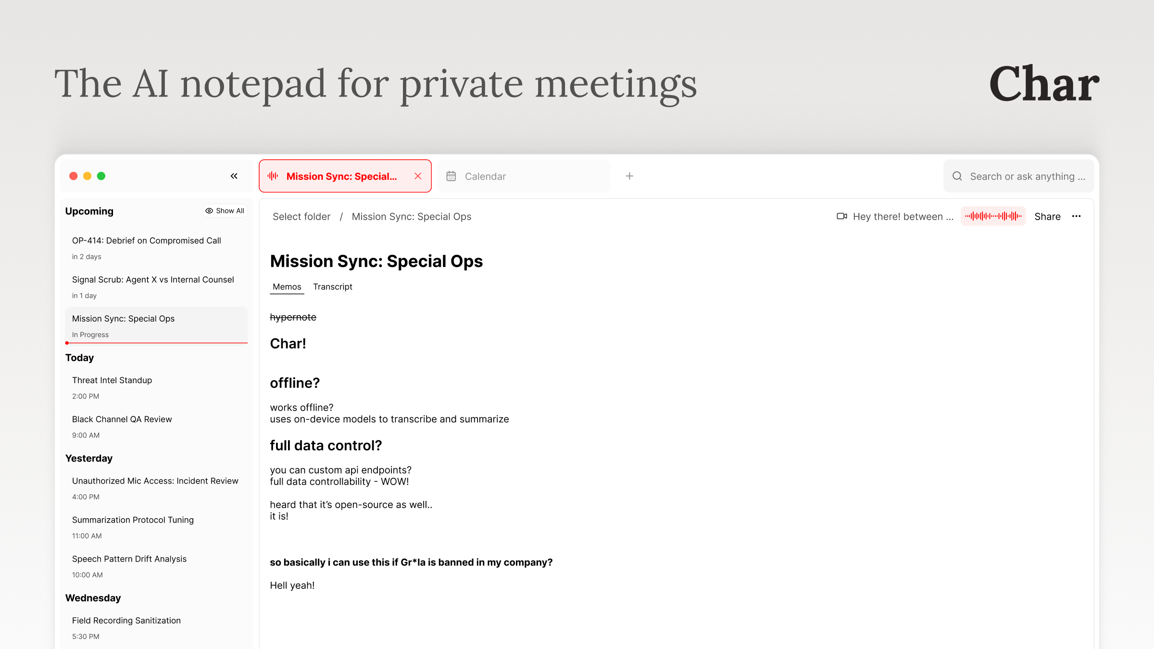Close the Mission Sync tab

(418, 176)
